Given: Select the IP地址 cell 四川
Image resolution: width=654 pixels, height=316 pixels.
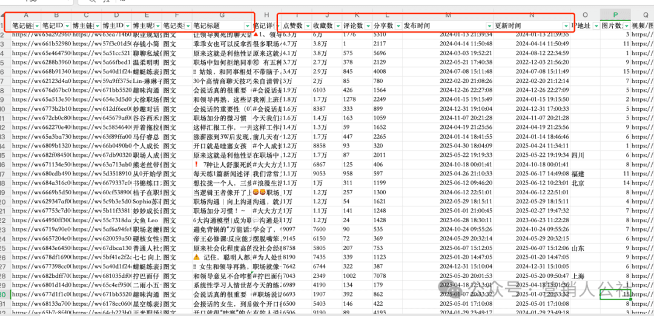Looking at the screenshot, I should point(585,155).
